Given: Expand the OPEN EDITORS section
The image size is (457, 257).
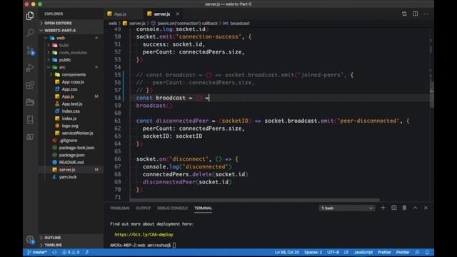Looking at the screenshot, I should 58,23.
